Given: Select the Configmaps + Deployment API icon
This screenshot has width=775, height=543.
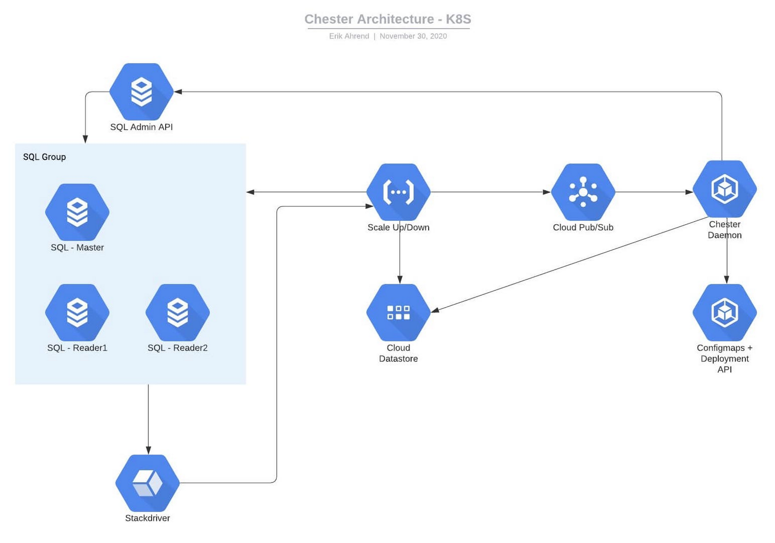Looking at the screenshot, I should click(x=725, y=312).
